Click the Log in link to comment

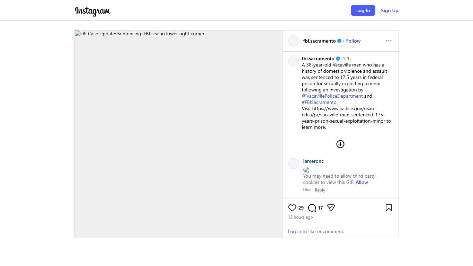click(294, 231)
